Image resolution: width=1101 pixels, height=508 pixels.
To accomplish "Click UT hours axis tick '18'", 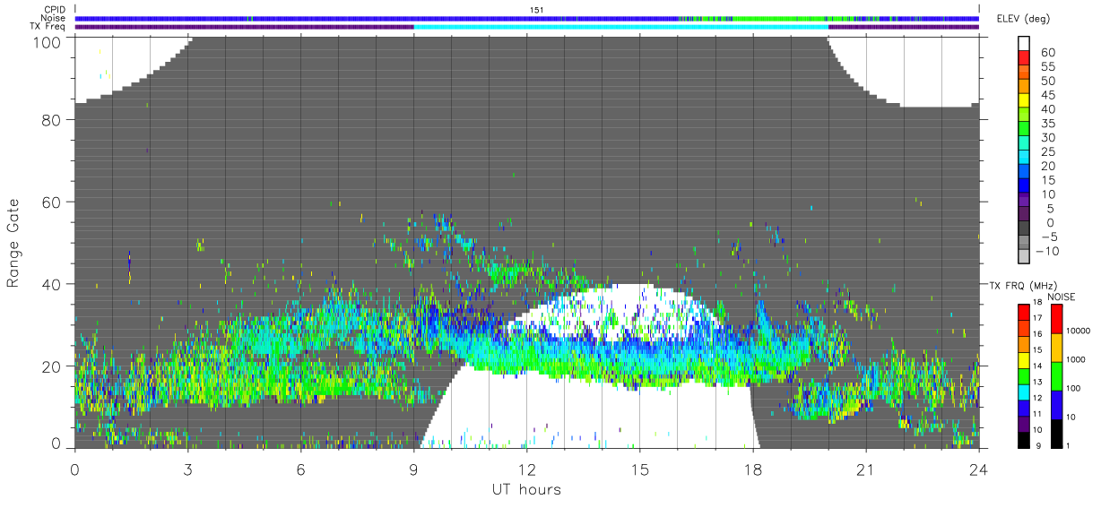I will click(x=752, y=469).
